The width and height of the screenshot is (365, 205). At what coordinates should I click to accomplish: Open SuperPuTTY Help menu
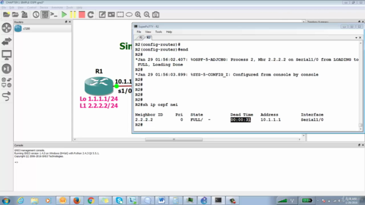[169, 32]
